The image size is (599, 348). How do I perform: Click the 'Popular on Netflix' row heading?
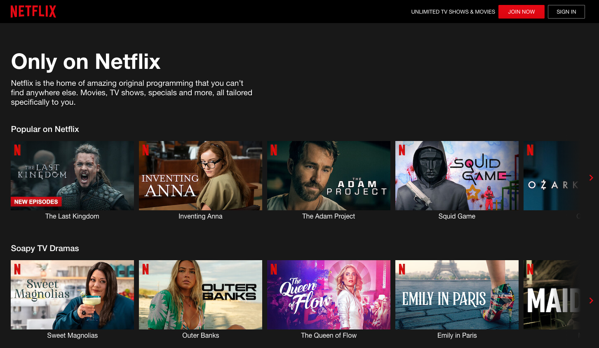[45, 129]
